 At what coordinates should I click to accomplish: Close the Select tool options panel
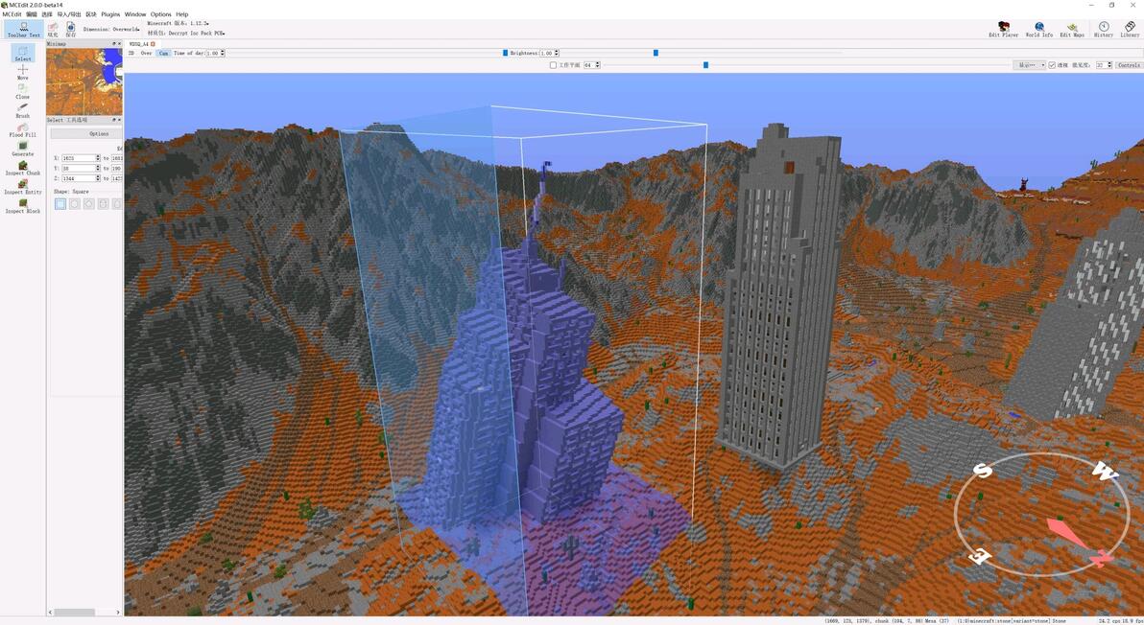(x=119, y=120)
